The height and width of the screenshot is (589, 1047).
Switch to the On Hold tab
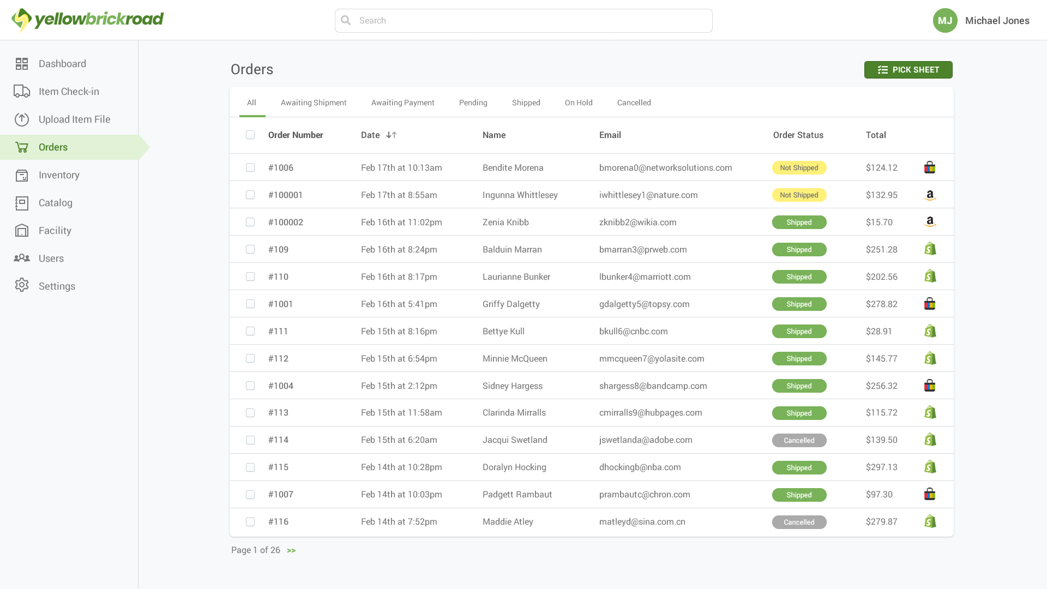(578, 103)
